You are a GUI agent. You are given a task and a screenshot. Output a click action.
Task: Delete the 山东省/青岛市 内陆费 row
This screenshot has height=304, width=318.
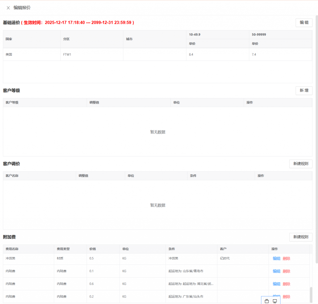tap(286, 271)
